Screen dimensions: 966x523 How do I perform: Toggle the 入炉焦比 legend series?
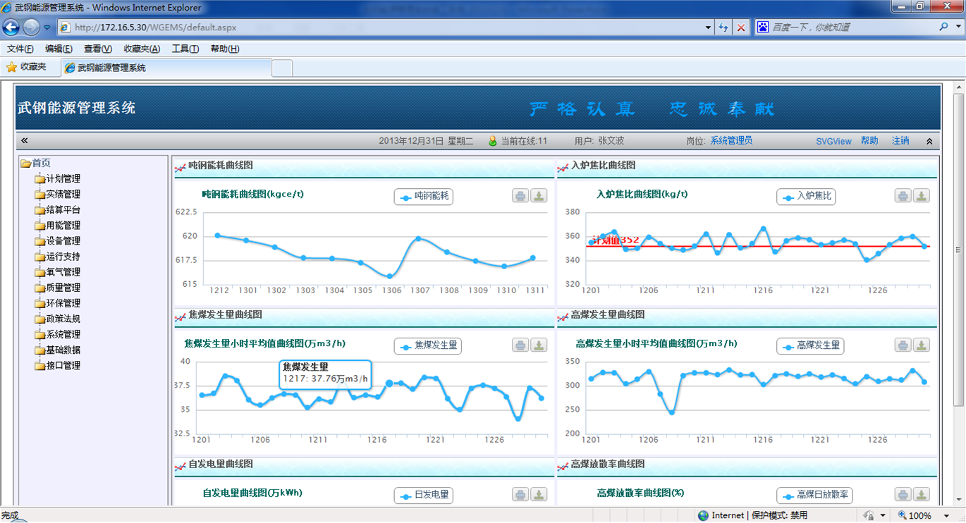(x=806, y=197)
